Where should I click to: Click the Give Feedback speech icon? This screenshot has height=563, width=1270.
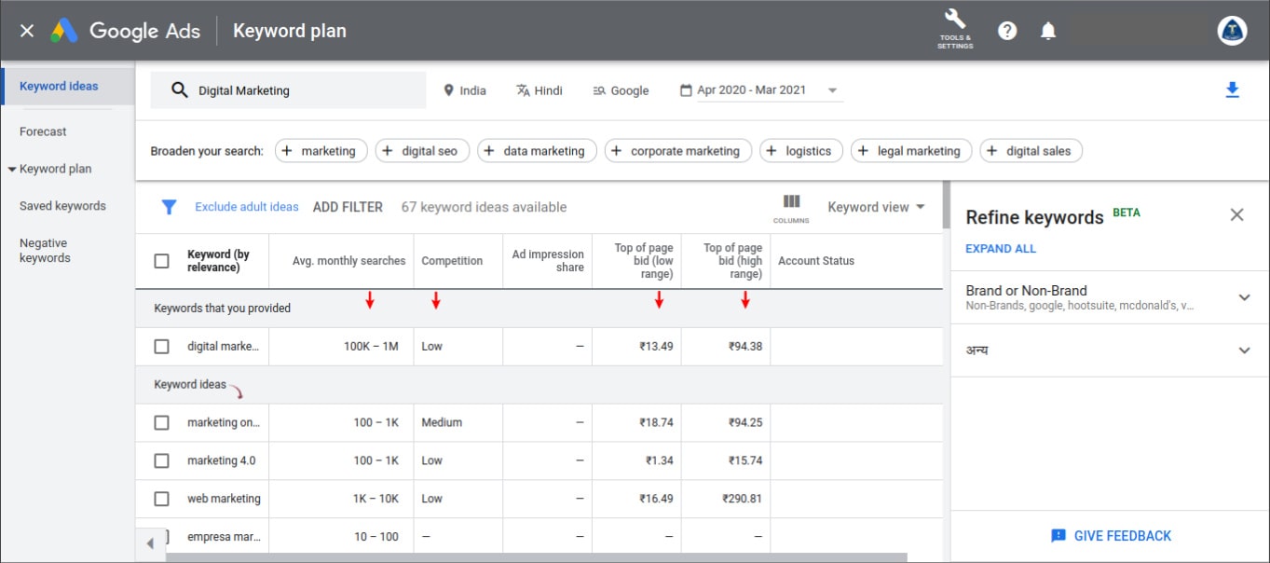click(x=1058, y=536)
